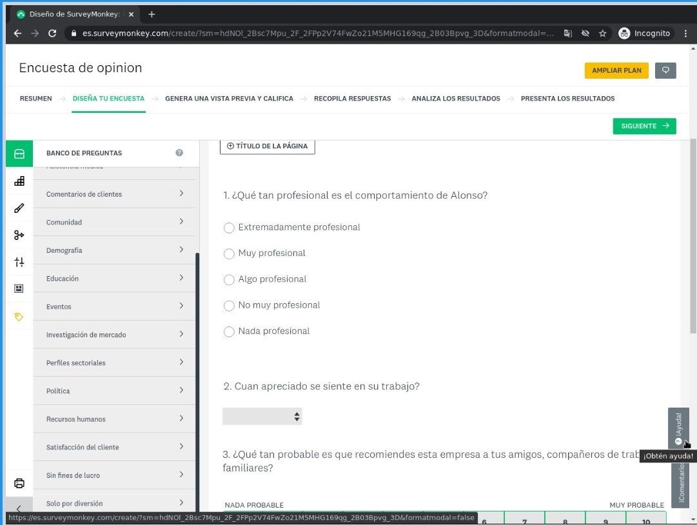Select rating 8 on probability scale

(565, 518)
